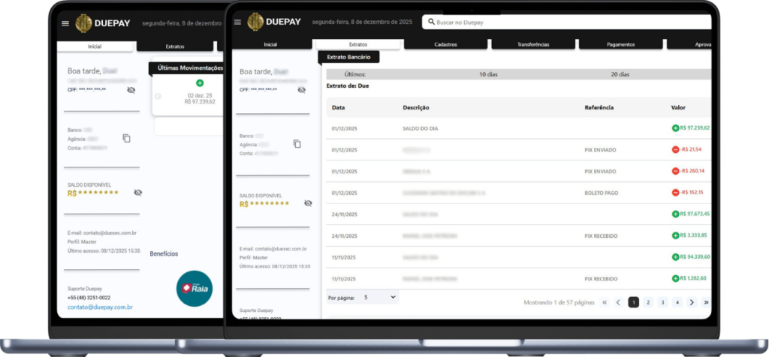Open the Pagamentos tab
769x357 pixels.
point(621,44)
